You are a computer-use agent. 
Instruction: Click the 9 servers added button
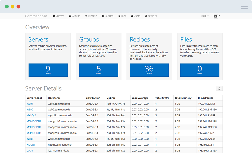[48, 70]
